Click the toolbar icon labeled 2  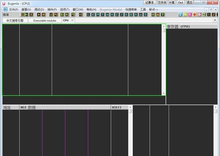coord(214,14)
